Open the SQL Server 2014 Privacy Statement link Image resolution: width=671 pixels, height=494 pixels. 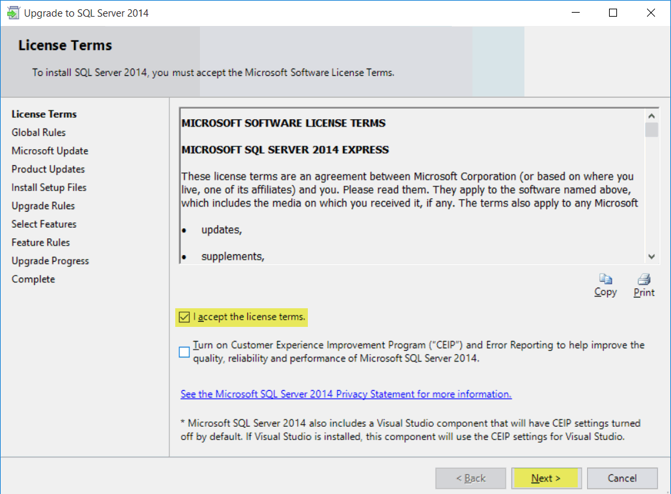point(346,394)
